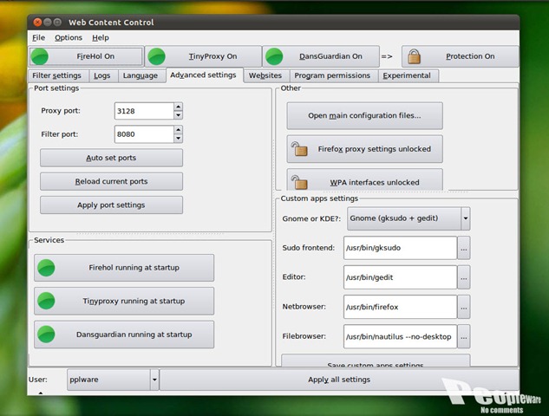The image size is (549, 416).
Task: Click the WPA interfaces padlock icon
Action: point(299,182)
